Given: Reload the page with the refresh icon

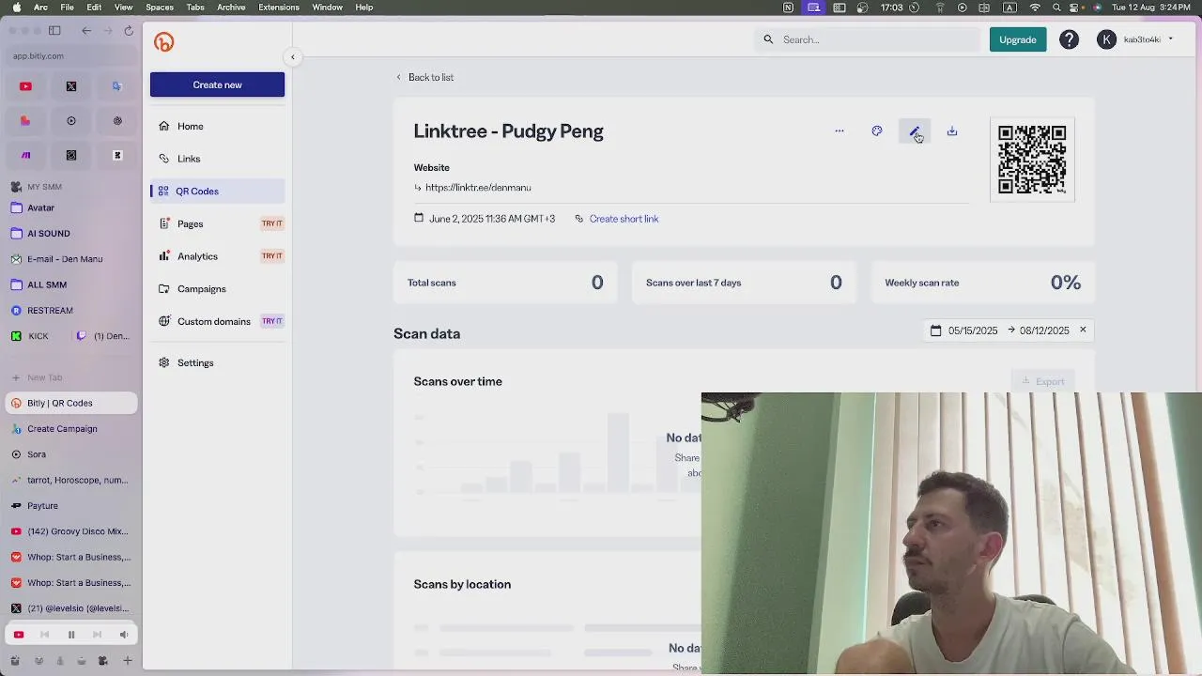Looking at the screenshot, I should click(x=129, y=31).
